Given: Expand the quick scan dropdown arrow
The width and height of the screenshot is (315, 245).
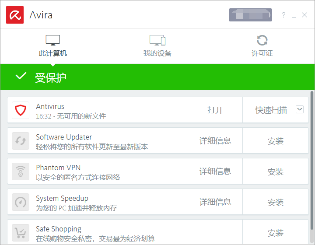Looking at the screenshot, I should [300, 110].
